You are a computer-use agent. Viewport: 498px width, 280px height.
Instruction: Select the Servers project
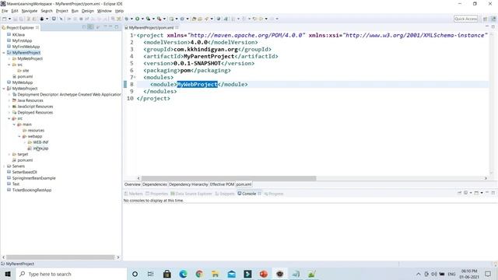click(x=18, y=166)
